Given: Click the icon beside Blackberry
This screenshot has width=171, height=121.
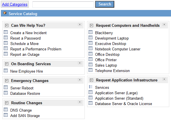Looking at the screenshot, I should click(91, 32).
